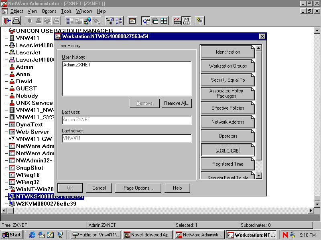Select the GUEST user in tree
321x240 pixels.
(x=26, y=88)
